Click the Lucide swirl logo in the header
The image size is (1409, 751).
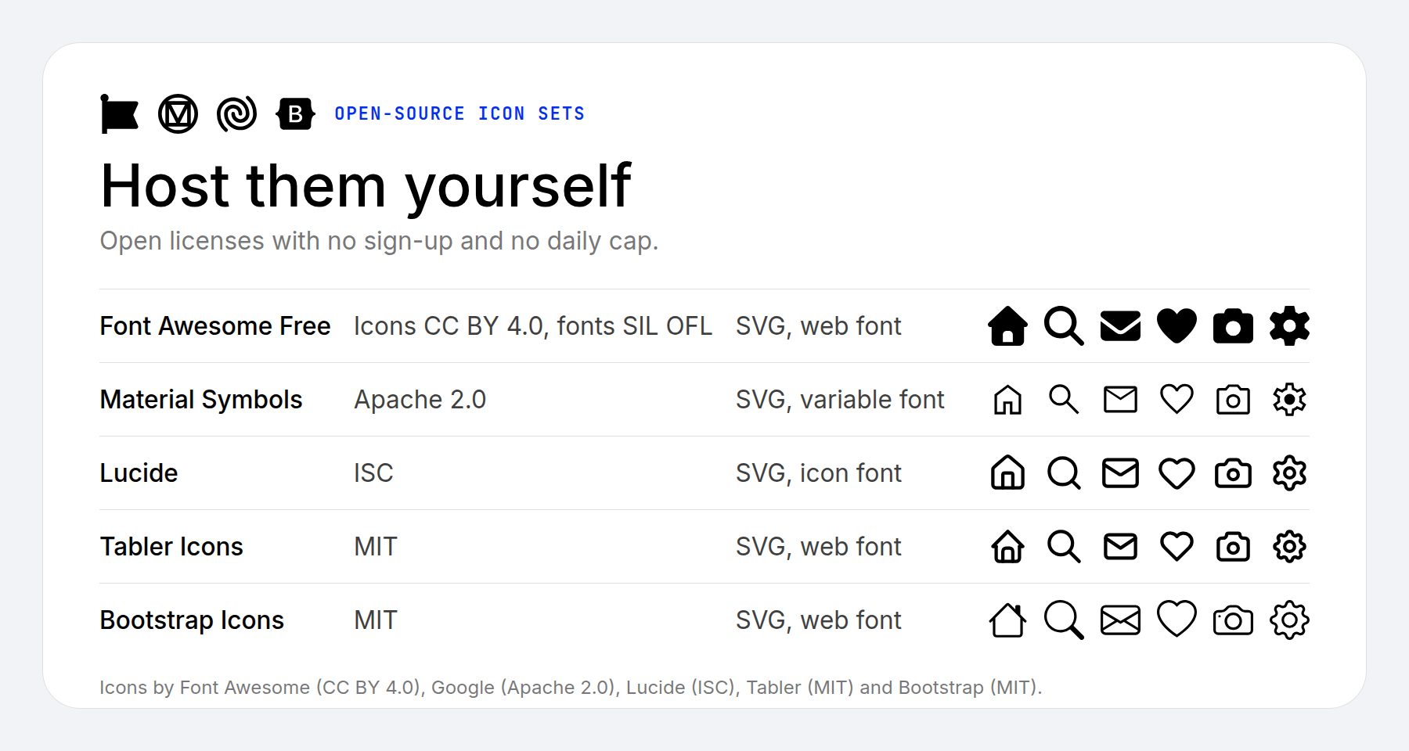(x=237, y=114)
